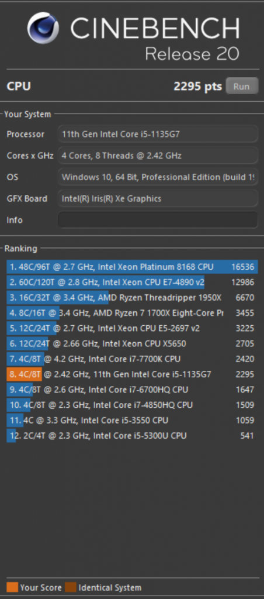Click the Identical System legend label
The image size is (264, 599).
coord(110,587)
